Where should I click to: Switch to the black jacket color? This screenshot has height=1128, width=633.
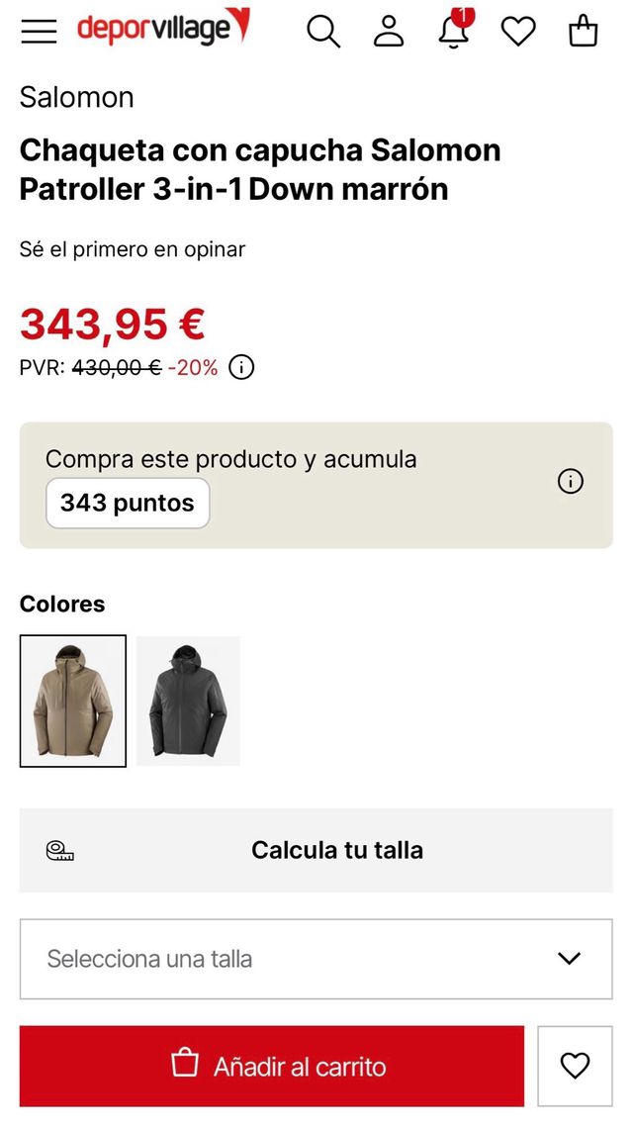[189, 701]
